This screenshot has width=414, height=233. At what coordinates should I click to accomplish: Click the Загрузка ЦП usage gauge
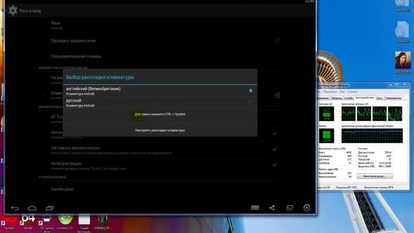326,114
